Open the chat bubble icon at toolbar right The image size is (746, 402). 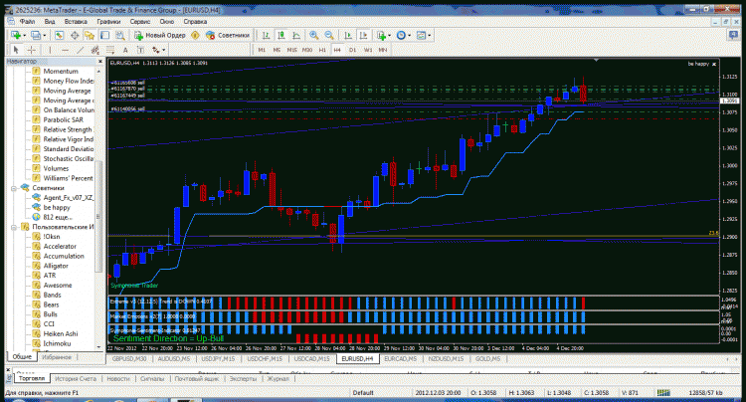pos(733,35)
